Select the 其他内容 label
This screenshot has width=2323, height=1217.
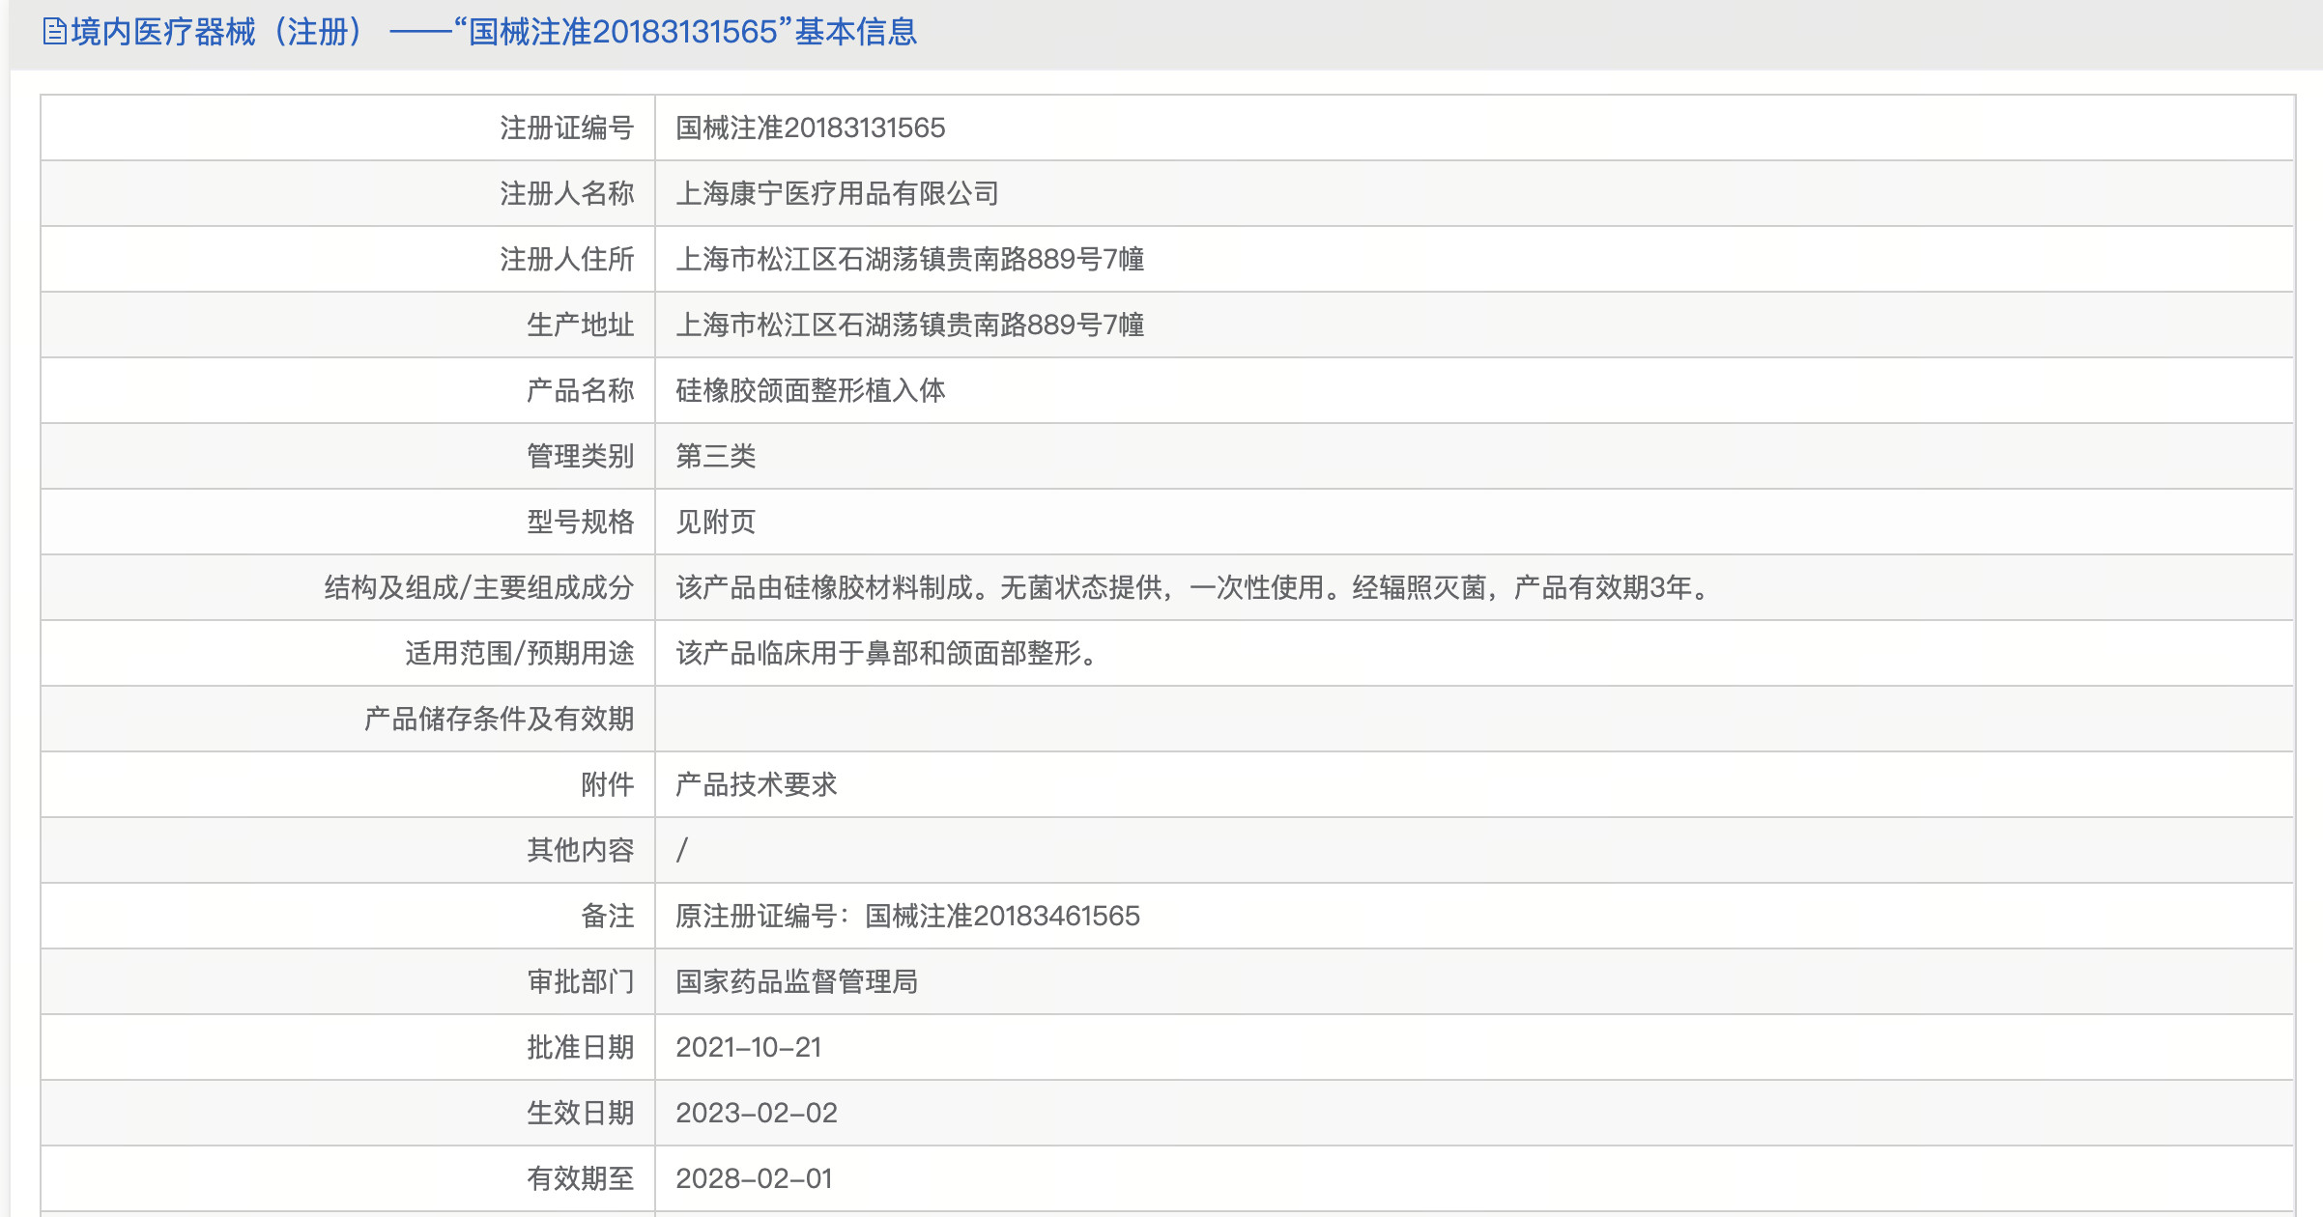tap(580, 850)
